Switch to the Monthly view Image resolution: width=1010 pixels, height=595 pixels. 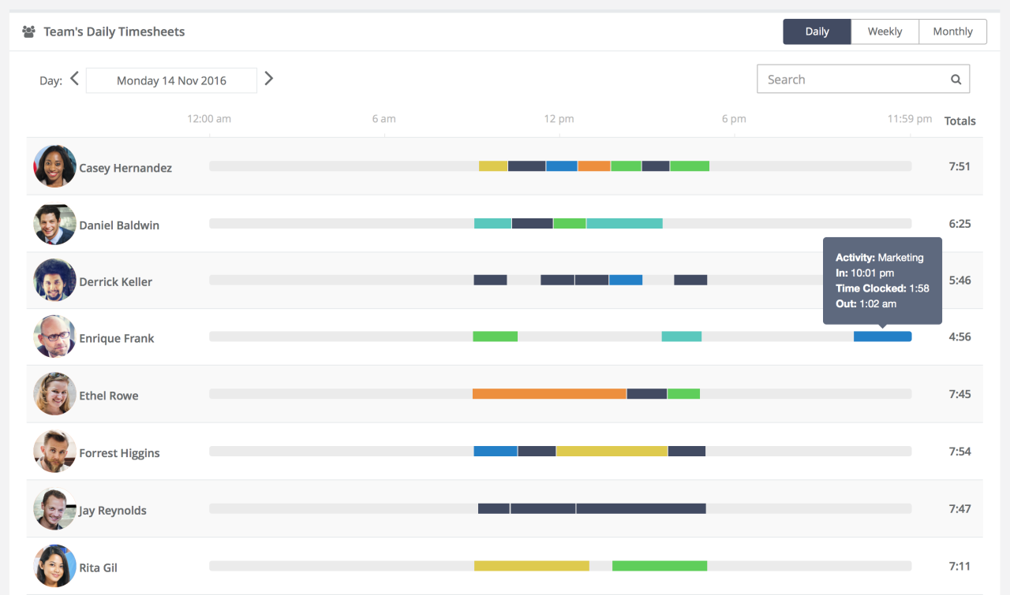click(x=952, y=31)
